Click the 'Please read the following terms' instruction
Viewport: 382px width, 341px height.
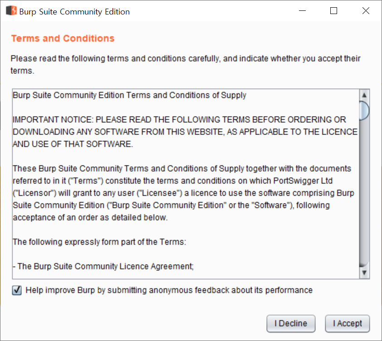pyautogui.click(x=186, y=64)
